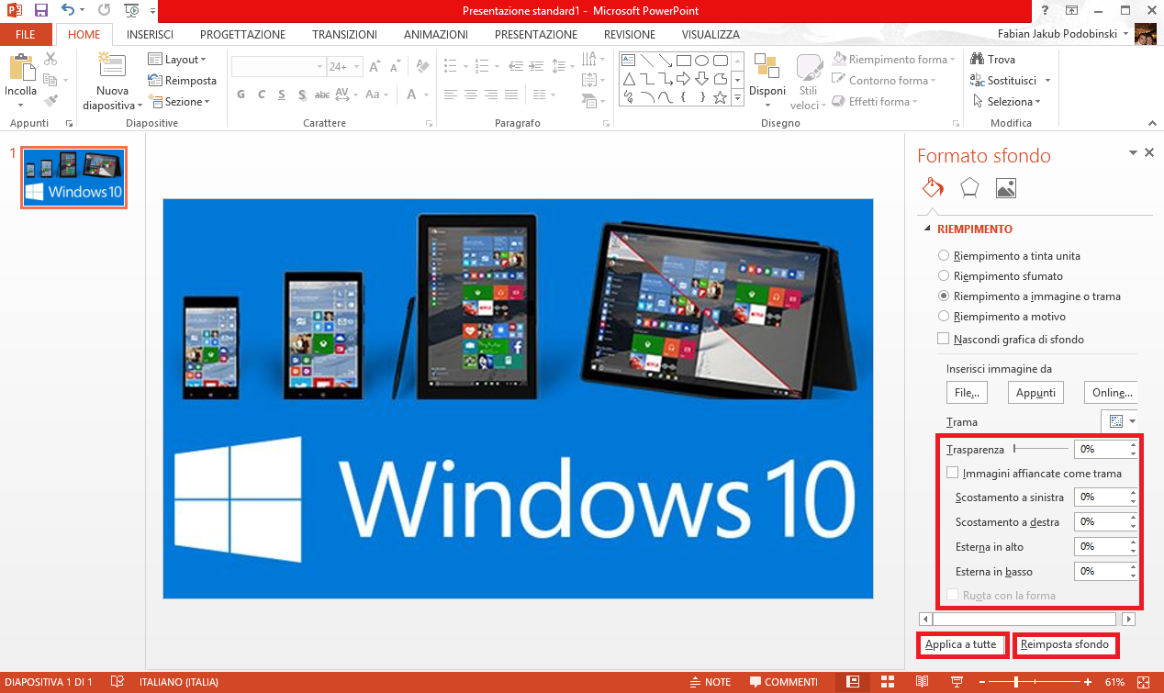Increase the font size with the large A
The image size is (1164, 693).
(x=374, y=66)
